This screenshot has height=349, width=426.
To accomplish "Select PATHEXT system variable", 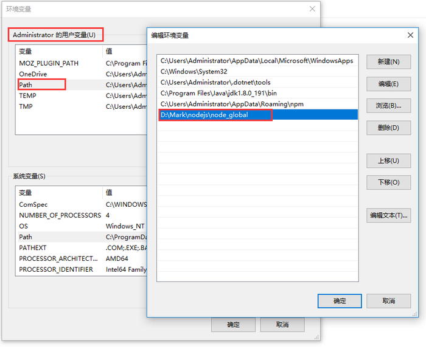I will click(33, 248).
